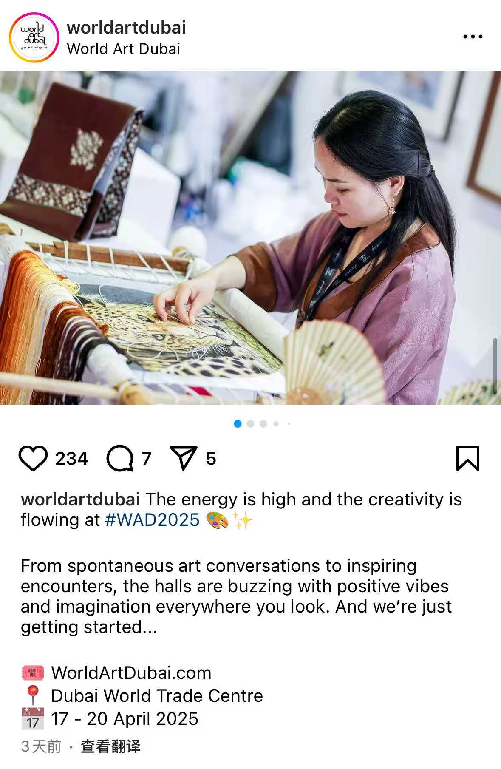Click the 234 likes count
Viewport: 501px width, 769px height.
71,459
